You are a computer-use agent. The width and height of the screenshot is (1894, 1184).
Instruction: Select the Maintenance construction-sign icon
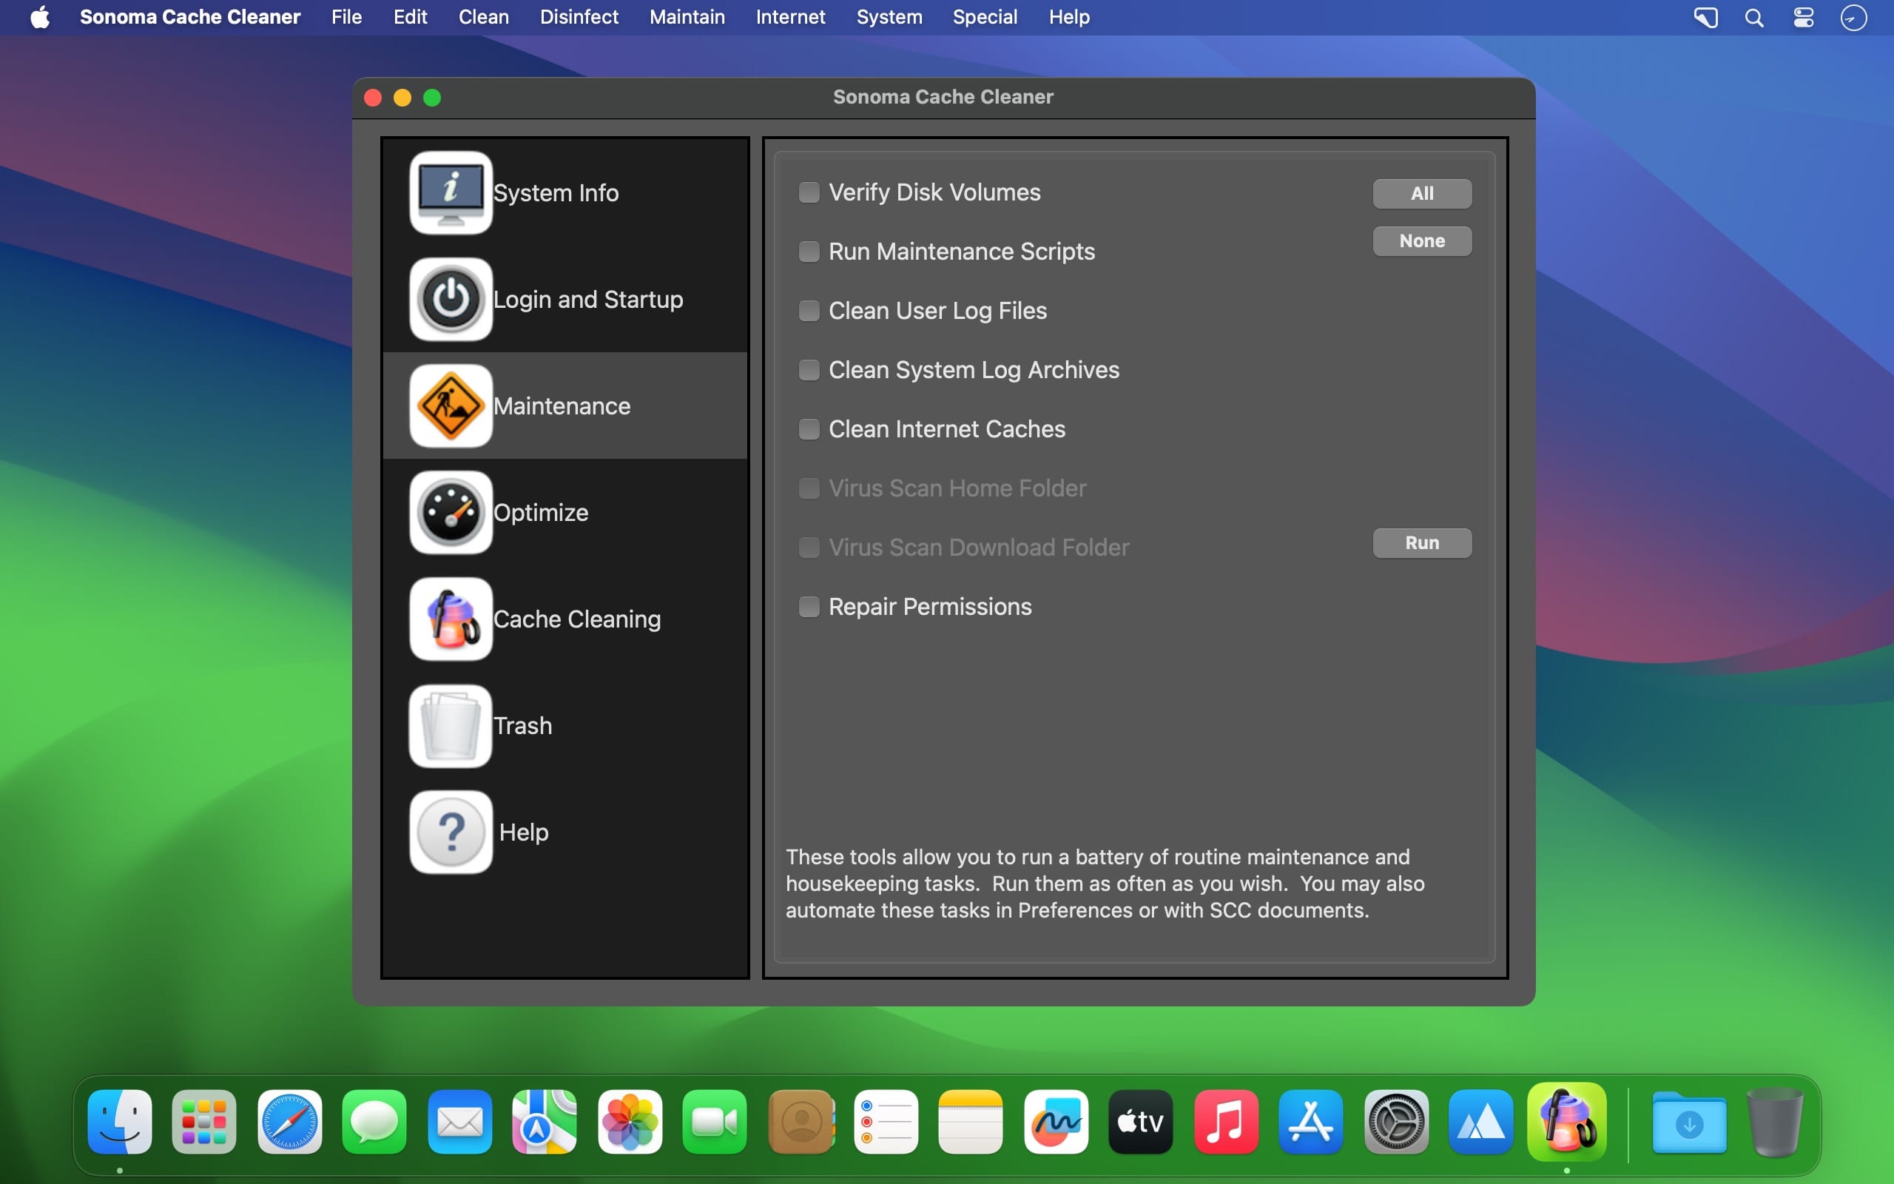click(x=451, y=406)
